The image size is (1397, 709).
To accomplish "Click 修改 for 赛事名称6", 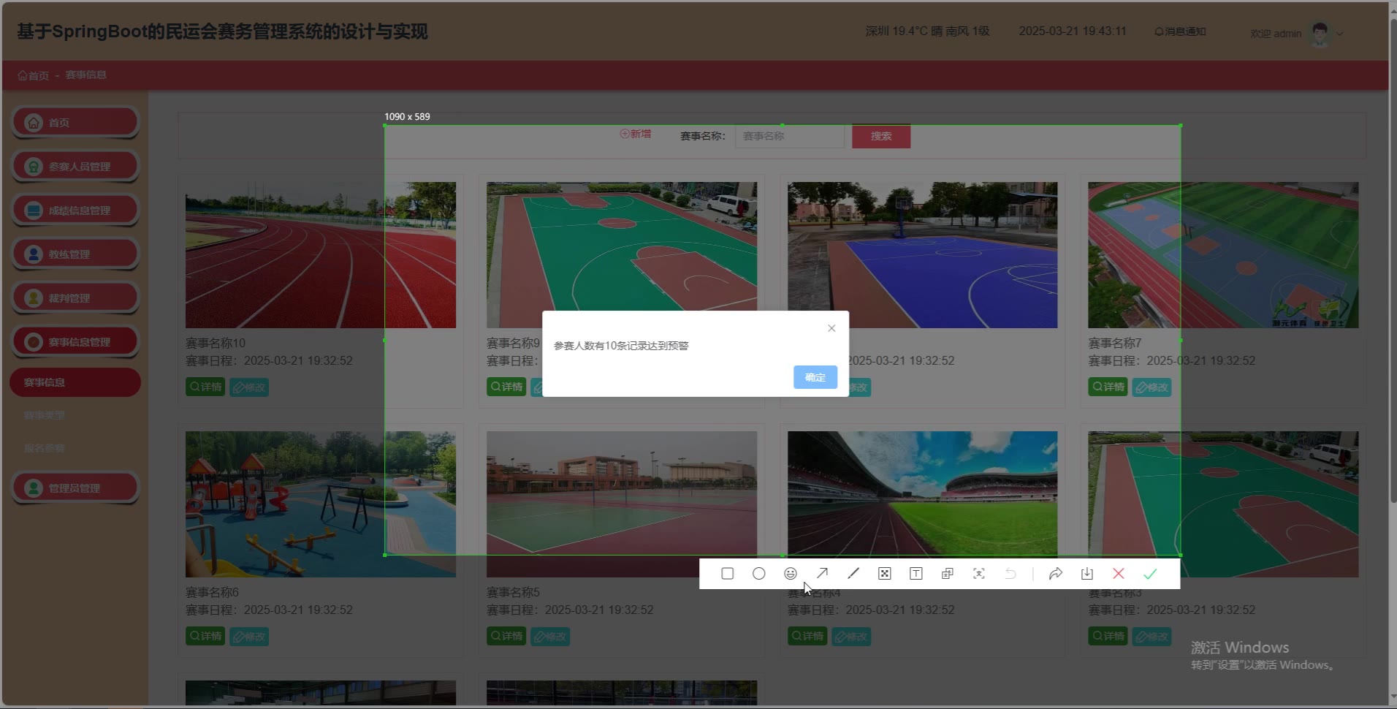I will [x=249, y=636].
